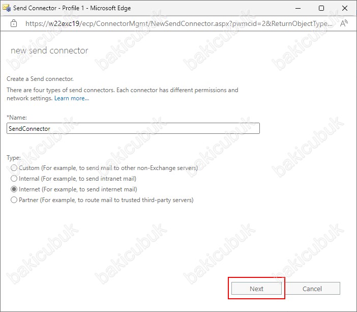Click the Next button
Screen dimensions: 357x312
pos(256,289)
